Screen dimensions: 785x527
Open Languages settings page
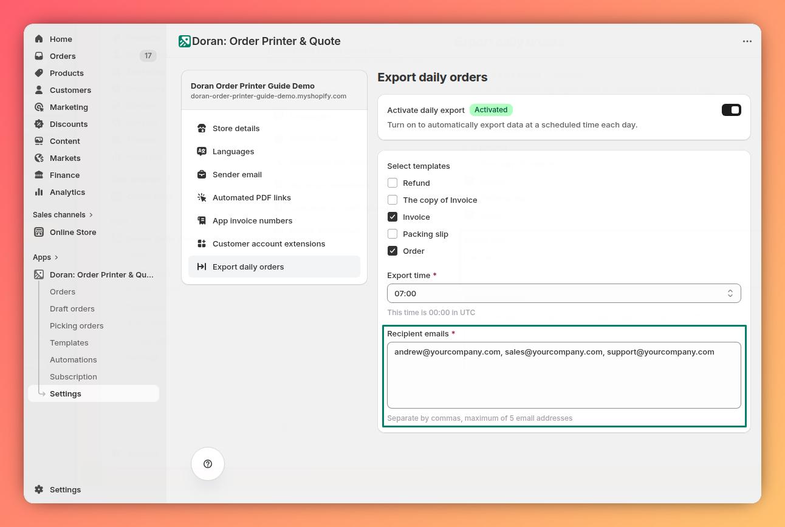coord(274,151)
